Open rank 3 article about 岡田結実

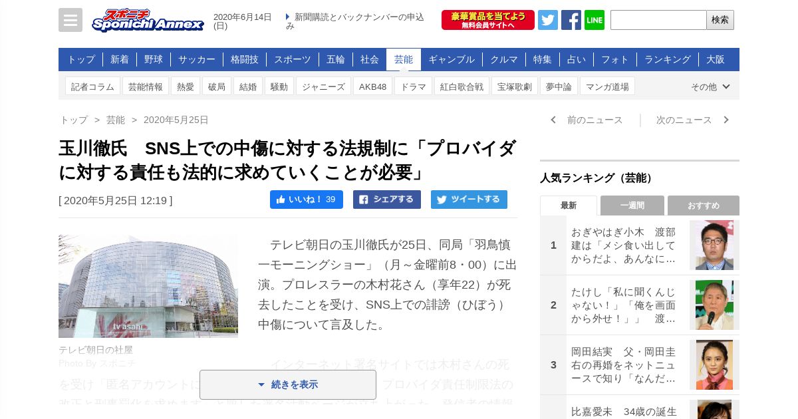(624, 365)
